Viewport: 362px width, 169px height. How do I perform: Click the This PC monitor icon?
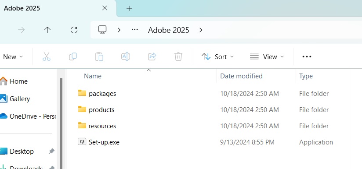(x=102, y=30)
